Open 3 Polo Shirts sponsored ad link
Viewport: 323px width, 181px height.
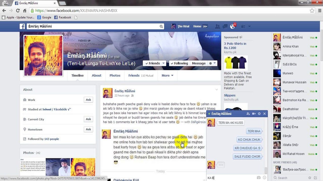pos(235,46)
